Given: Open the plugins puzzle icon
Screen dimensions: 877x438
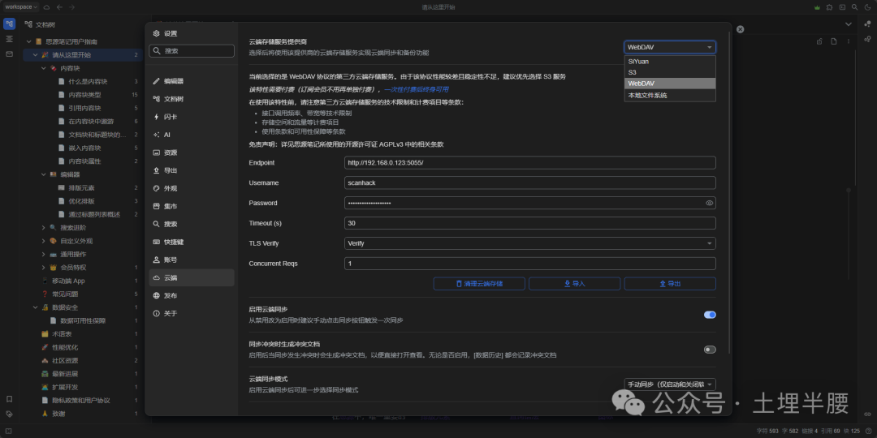Looking at the screenshot, I should [829, 7].
